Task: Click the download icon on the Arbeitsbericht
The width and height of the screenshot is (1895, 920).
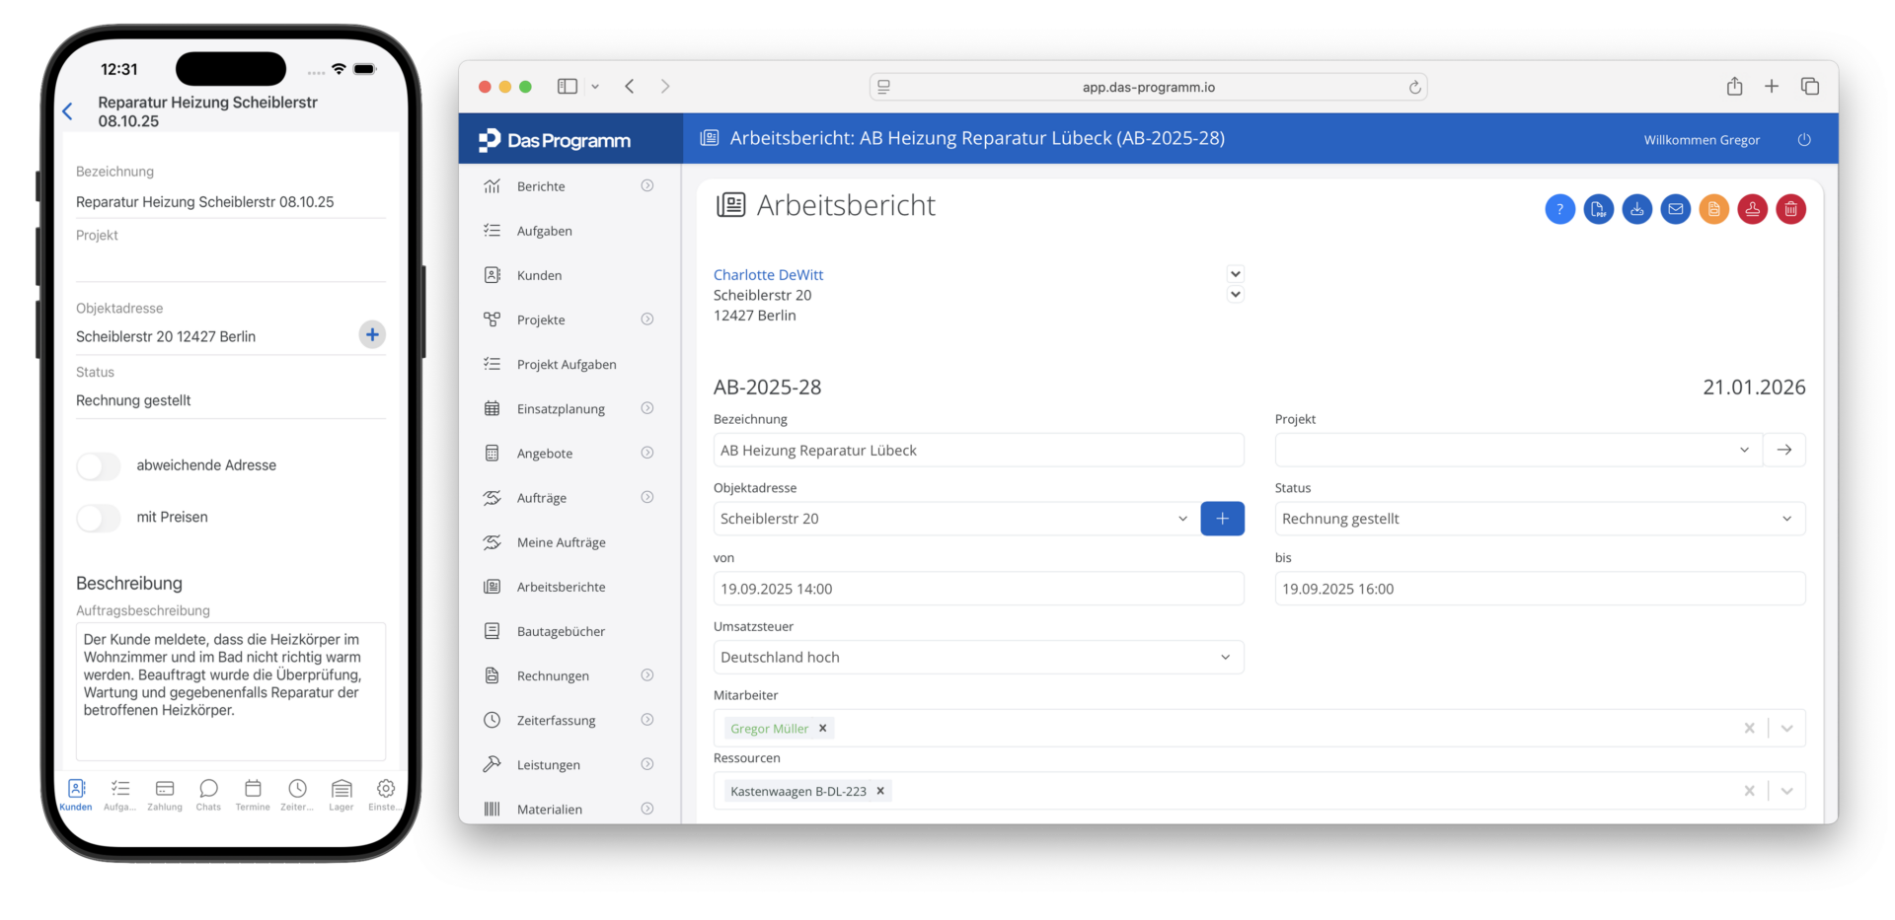Action: pyautogui.click(x=1637, y=209)
